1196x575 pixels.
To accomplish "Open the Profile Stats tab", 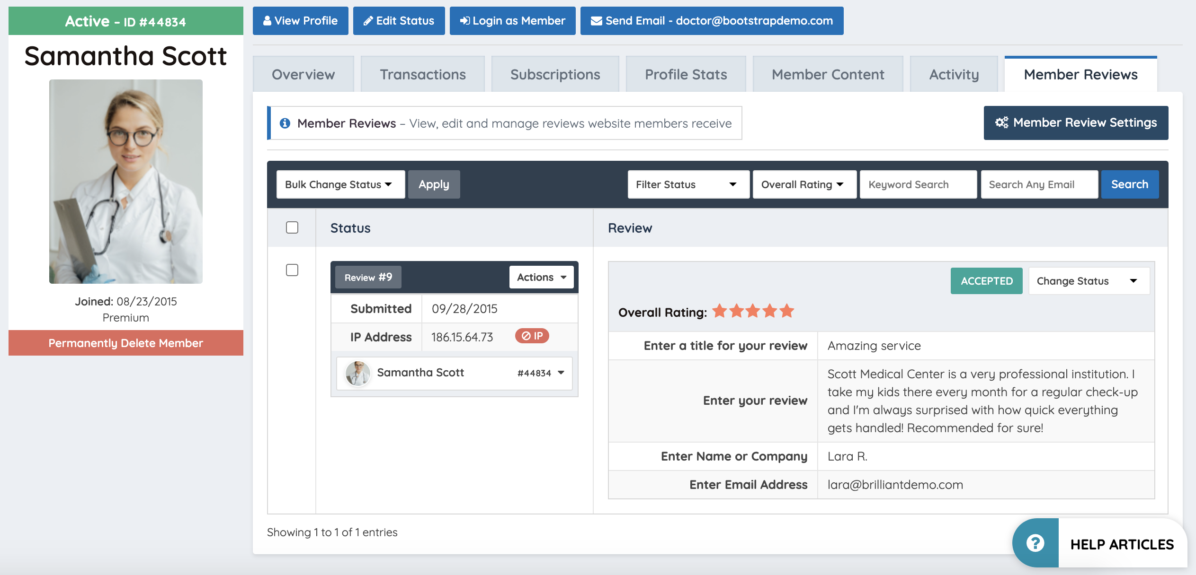I will (x=685, y=75).
